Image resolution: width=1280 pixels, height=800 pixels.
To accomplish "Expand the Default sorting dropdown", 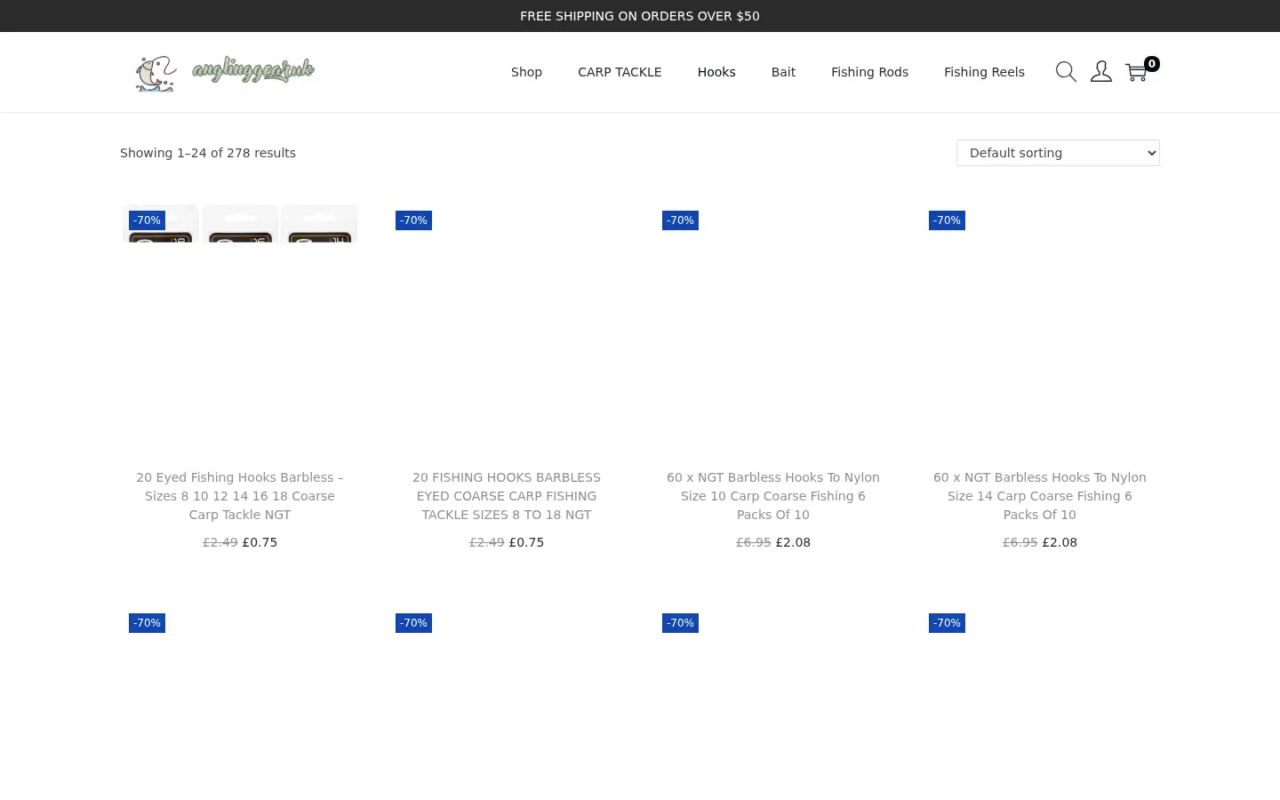I will click(1058, 153).
